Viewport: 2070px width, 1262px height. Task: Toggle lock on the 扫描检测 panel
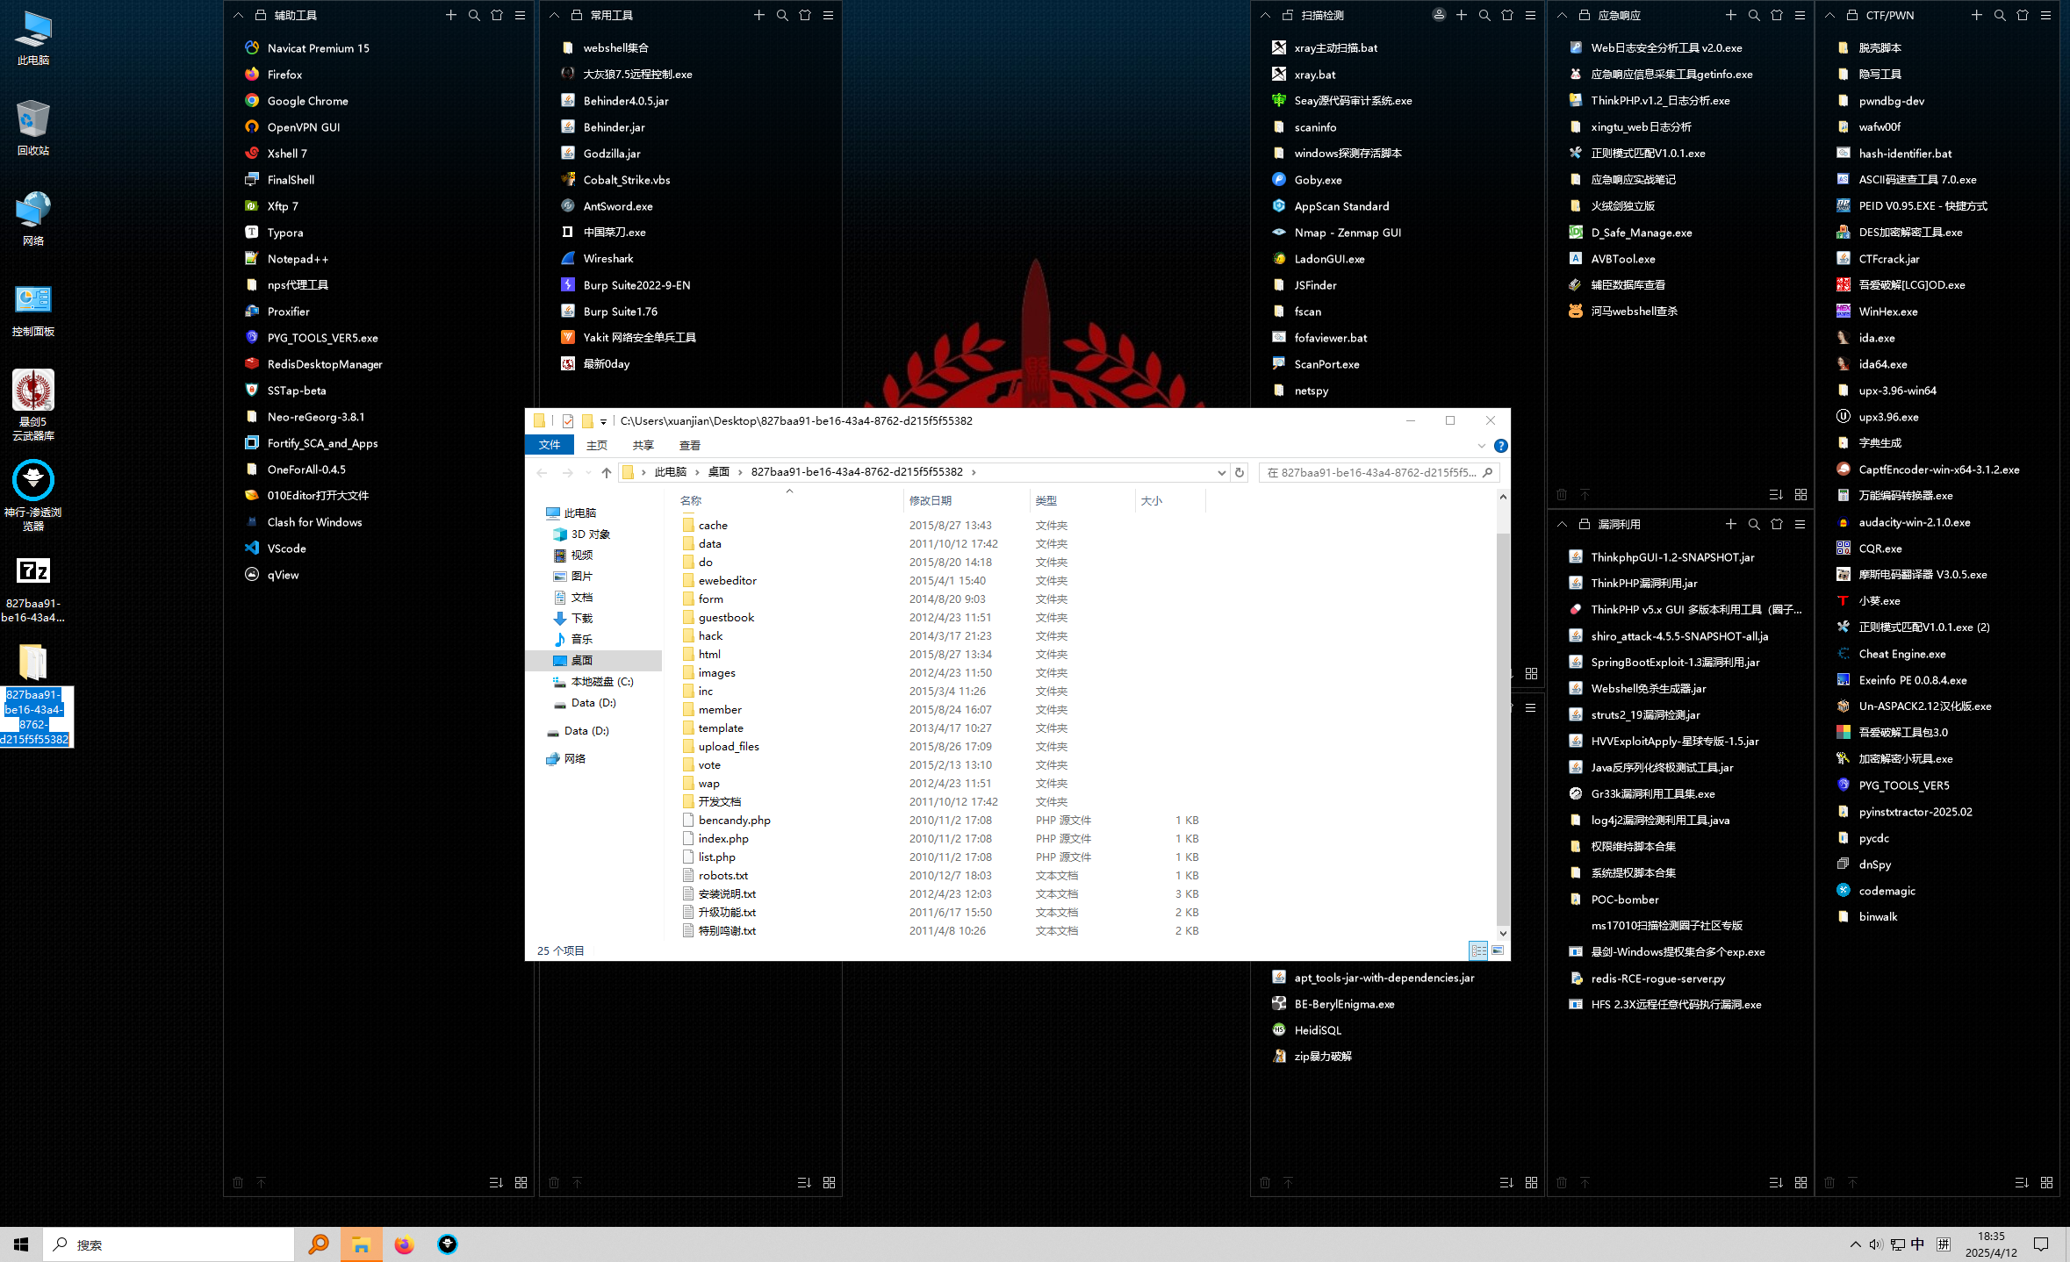pyautogui.click(x=1288, y=15)
